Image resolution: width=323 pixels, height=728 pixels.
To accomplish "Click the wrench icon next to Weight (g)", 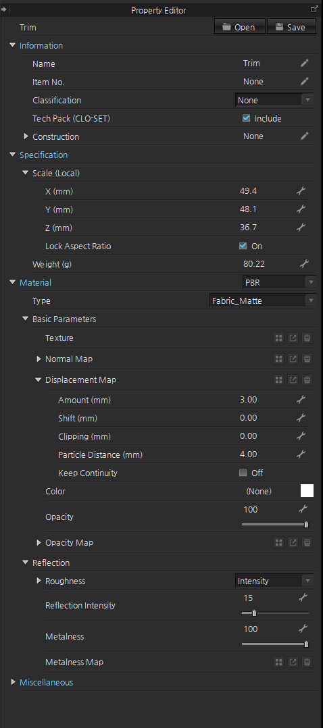I will click(304, 263).
